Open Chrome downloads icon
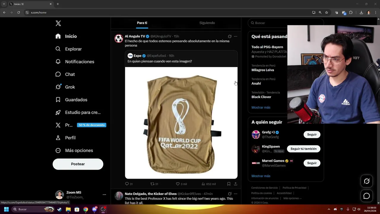Image resolution: width=380 pixels, height=214 pixels. [x=361, y=12]
